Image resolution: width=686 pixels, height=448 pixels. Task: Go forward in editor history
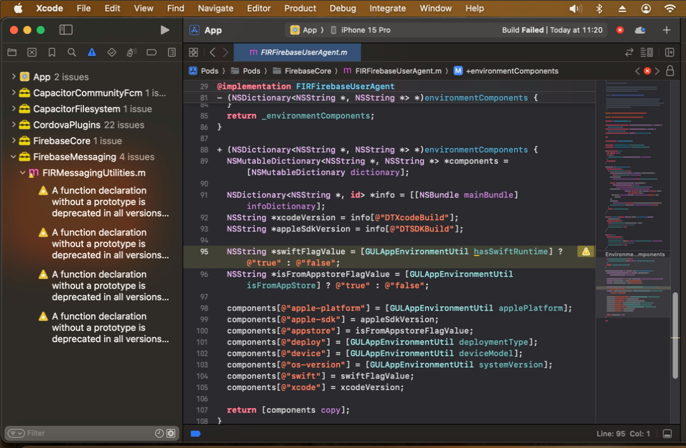[x=226, y=53]
